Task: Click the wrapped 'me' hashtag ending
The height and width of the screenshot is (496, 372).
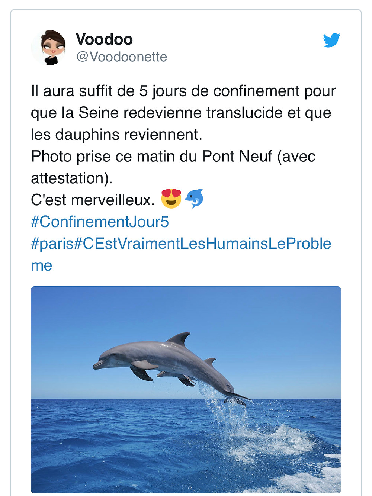Action: click(x=41, y=266)
